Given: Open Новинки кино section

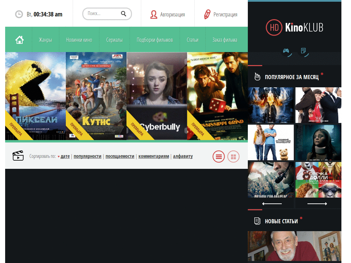Looking at the screenshot, I should (79, 40).
